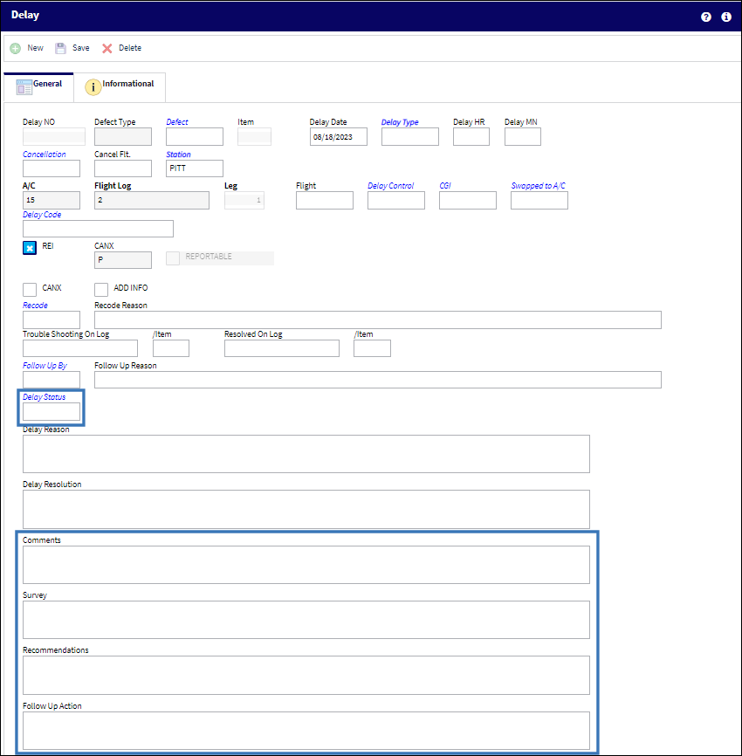Open the Cancellation lookup link
The width and height of the screenshot is (742, 756).
click(45, 155)
